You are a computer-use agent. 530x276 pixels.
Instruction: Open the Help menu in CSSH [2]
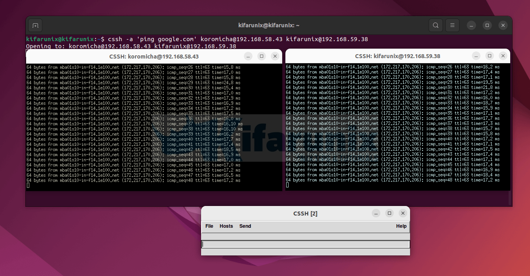(x=401, y=226)
